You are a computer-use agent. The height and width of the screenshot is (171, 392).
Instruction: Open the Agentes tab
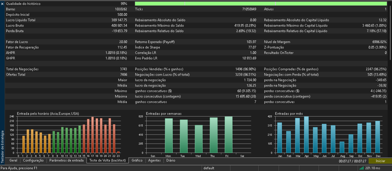tap(154, 161)
